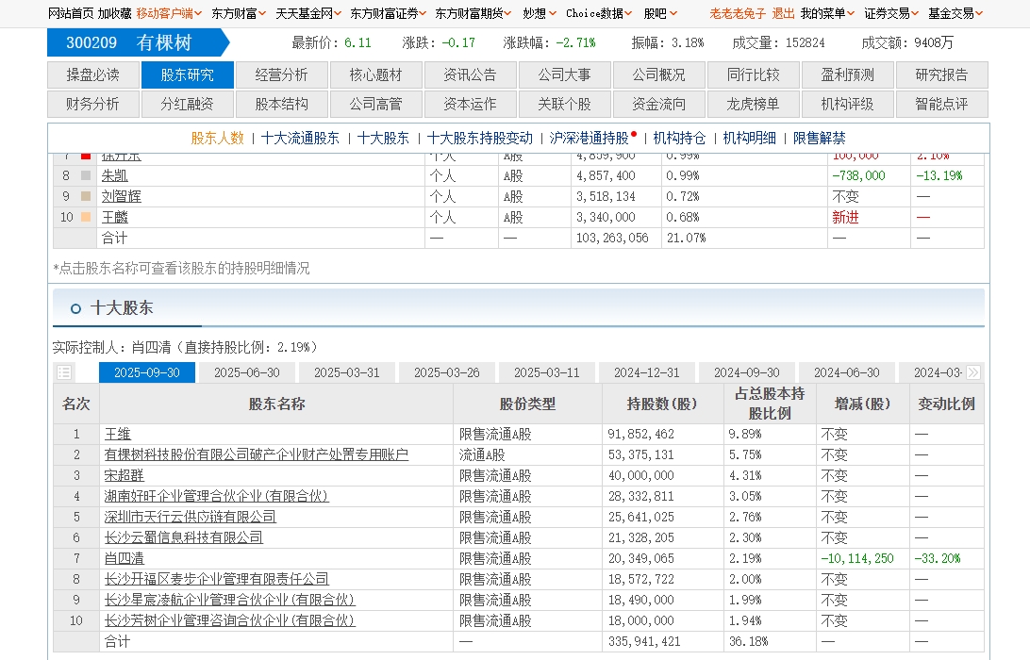Open the 关联个股 tab
This screenshot has height=660, width=1030.
pos(565,104)
